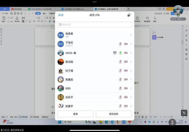Click DEDE·唐's screen sharing icon
The image size is (189, 132).
pyautogui.click(x=115, y=53)
